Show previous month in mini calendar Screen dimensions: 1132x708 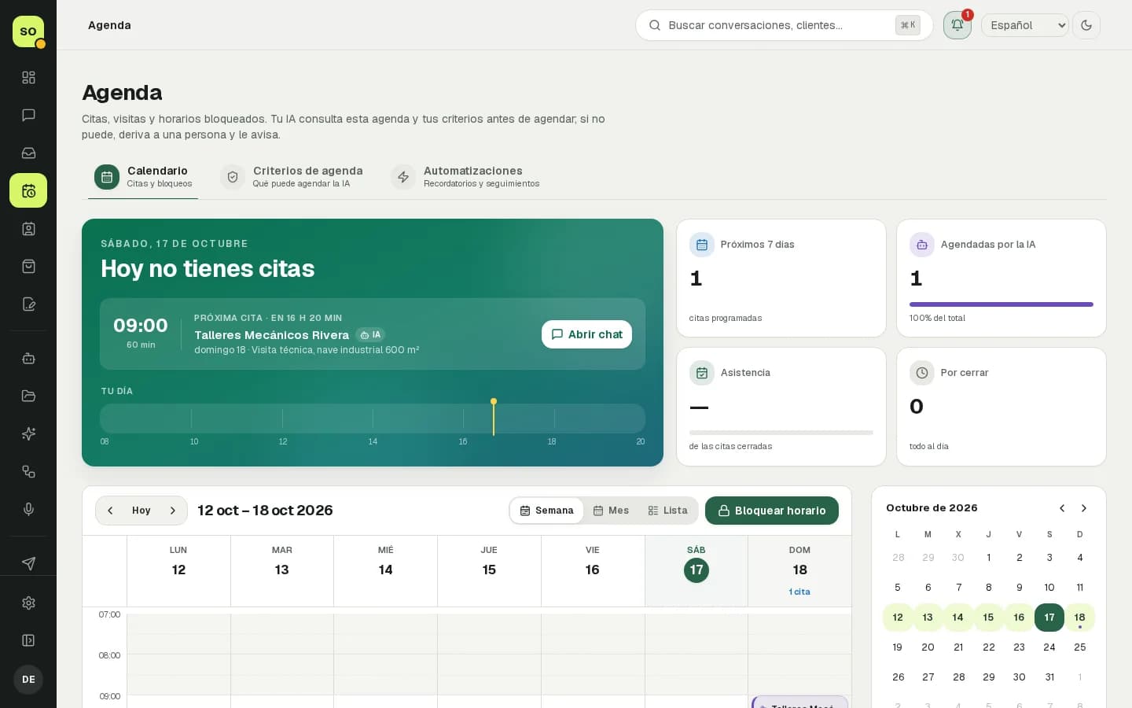coord(1062,508)
